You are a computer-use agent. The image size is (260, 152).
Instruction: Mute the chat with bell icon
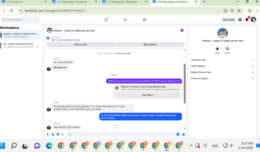point(217,49)
